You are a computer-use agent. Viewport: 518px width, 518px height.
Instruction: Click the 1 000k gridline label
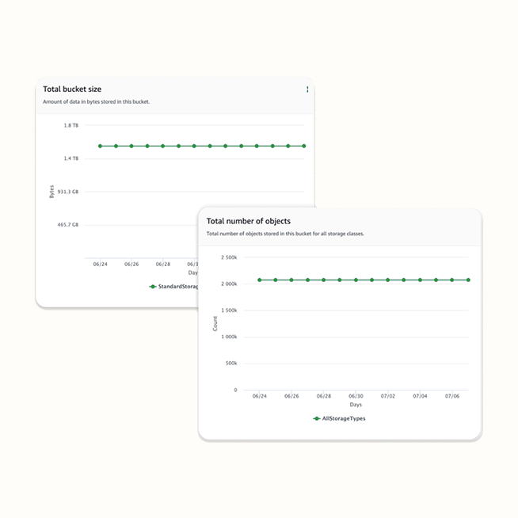pyautogui.click(x=228, y=337)
